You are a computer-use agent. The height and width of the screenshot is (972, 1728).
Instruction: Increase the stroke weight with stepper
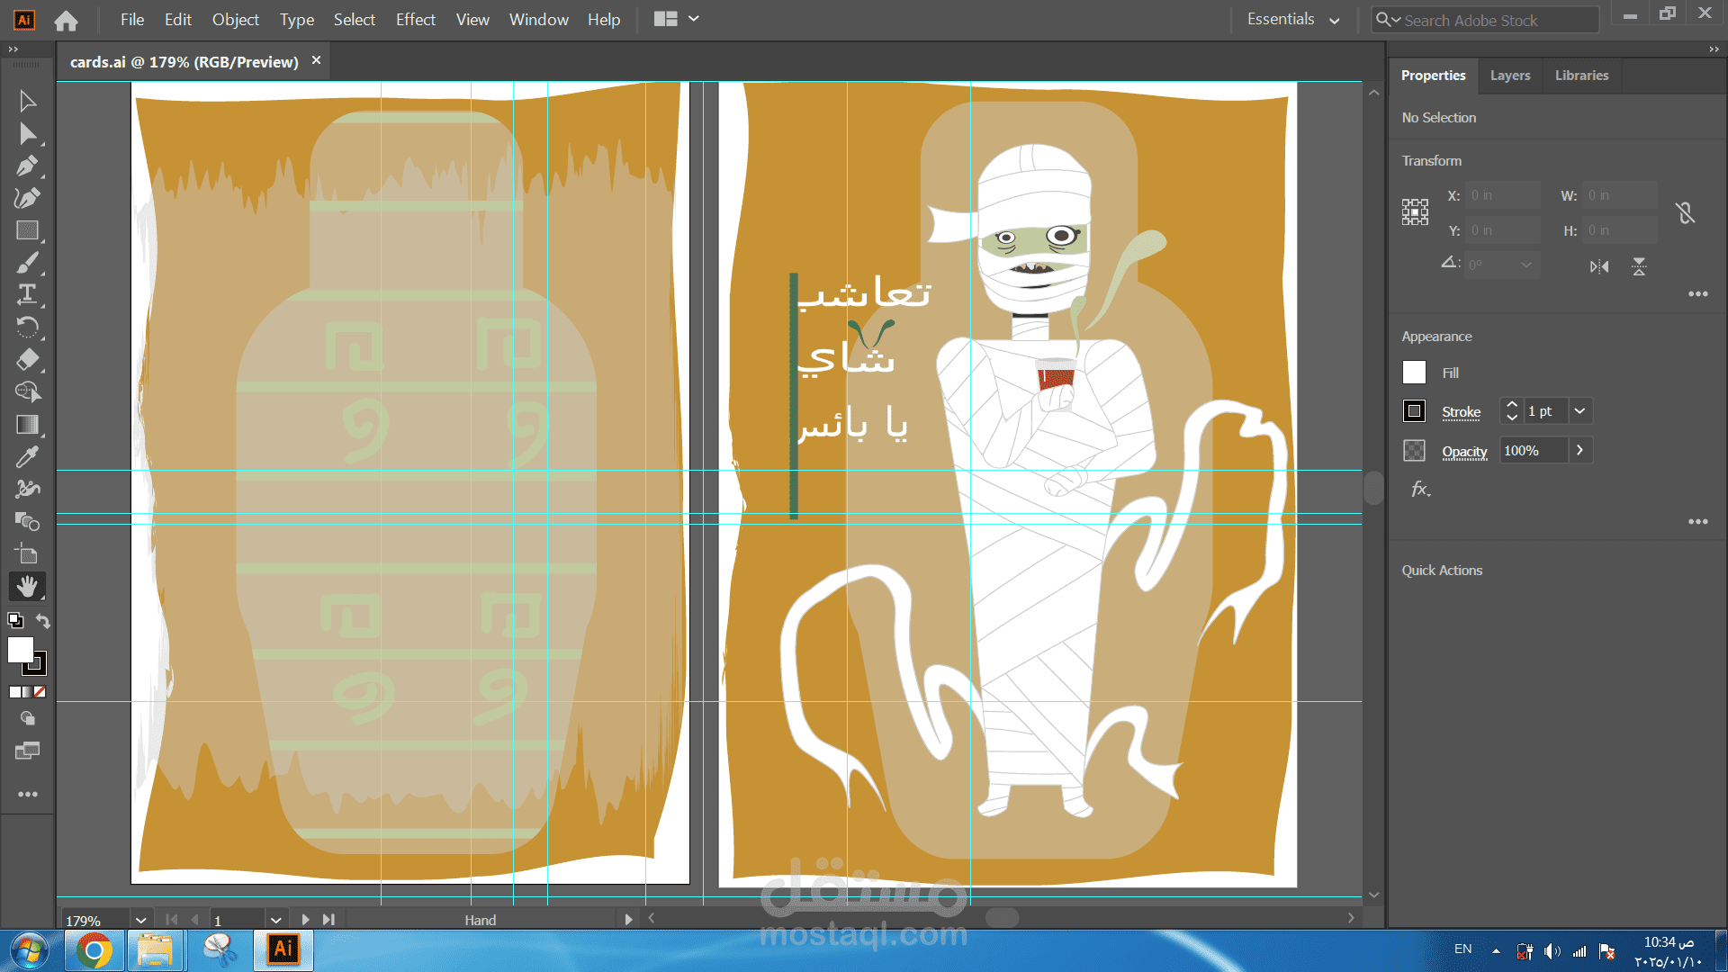tap(1512, 405)
